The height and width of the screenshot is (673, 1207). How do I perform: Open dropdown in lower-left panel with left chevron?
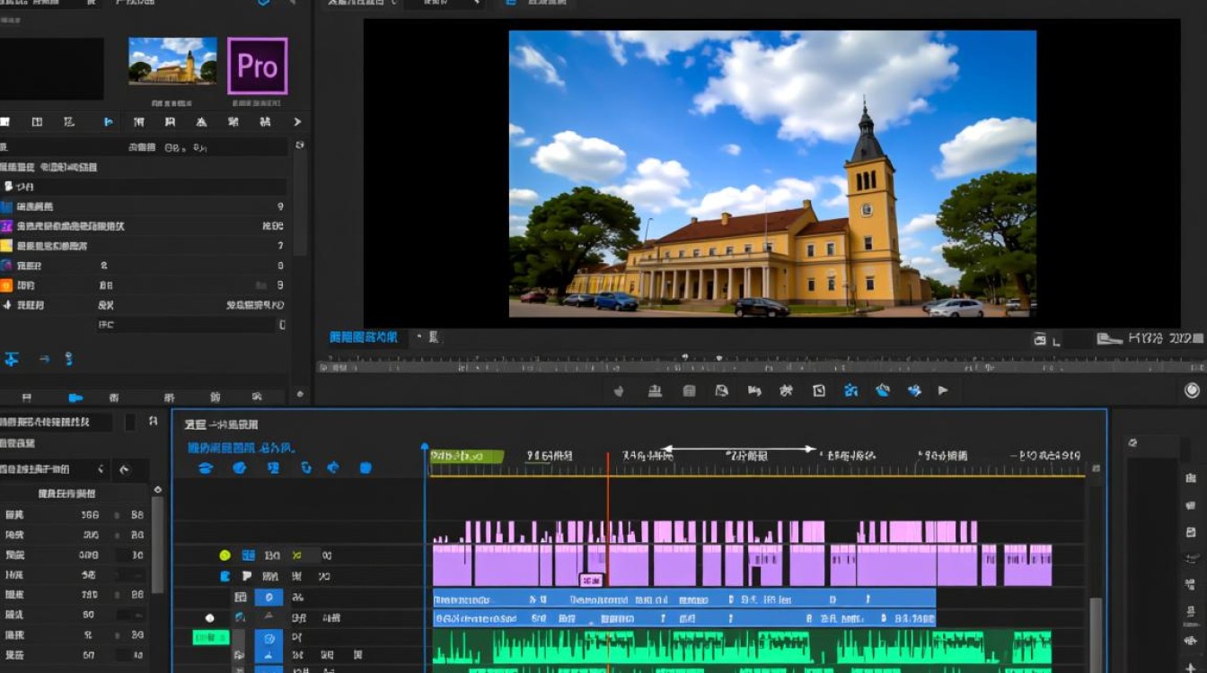click(101, 469)
